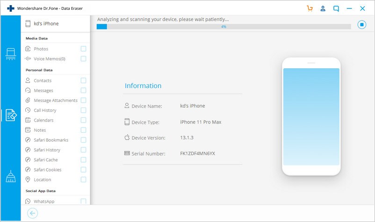Toggle the Call History checkbox
Image resolution: width=375 pixels, height=222 pixels.
(83, 110)
